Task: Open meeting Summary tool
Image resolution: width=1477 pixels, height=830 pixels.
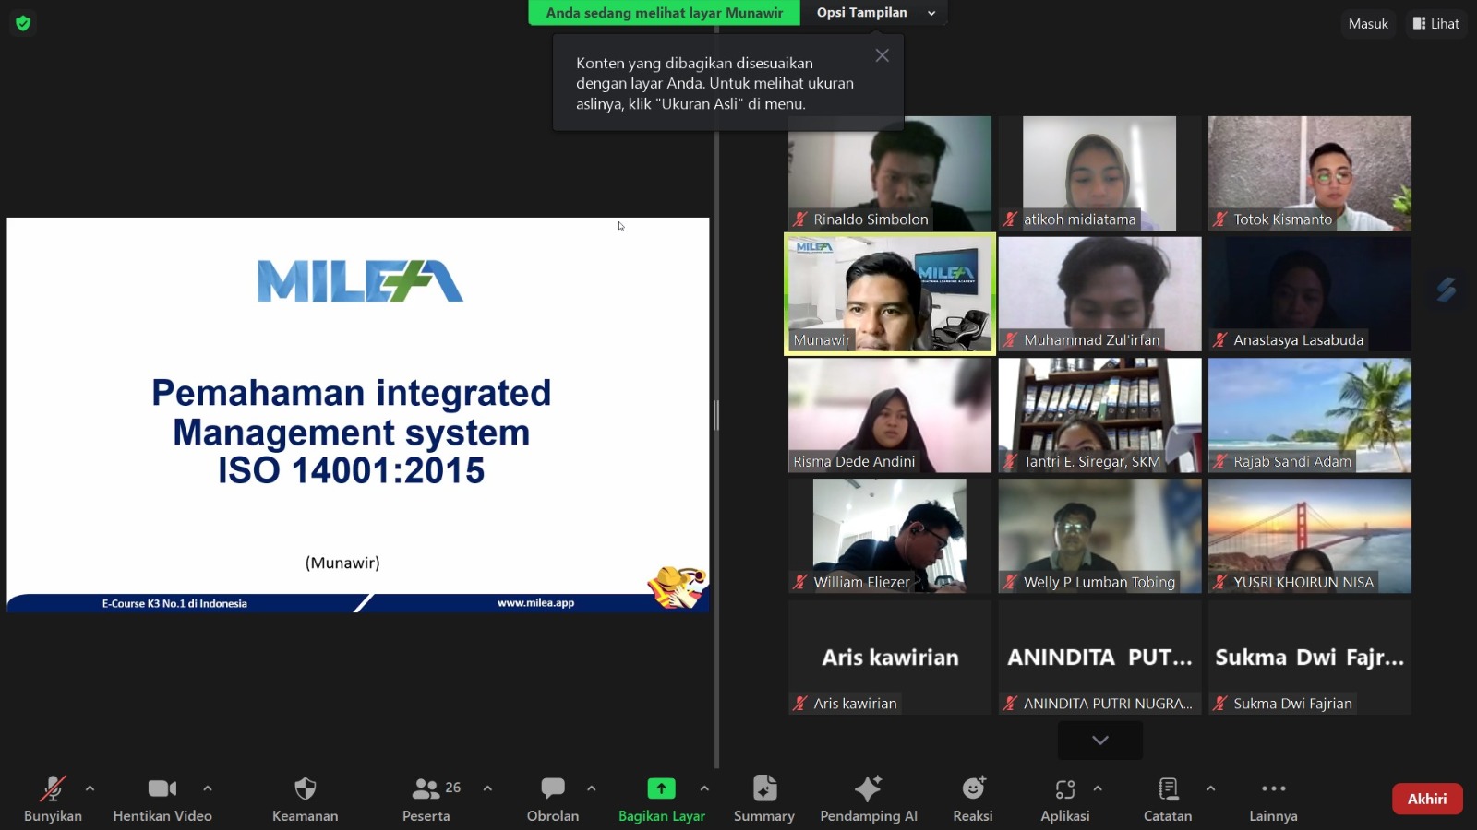Action: [x=764, y=799]
